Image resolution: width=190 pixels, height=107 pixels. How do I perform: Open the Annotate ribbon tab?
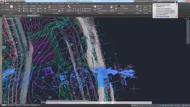click(x=18, y=4)
